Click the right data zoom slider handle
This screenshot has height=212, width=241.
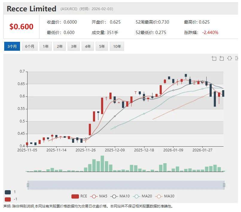tap(224, 185)
